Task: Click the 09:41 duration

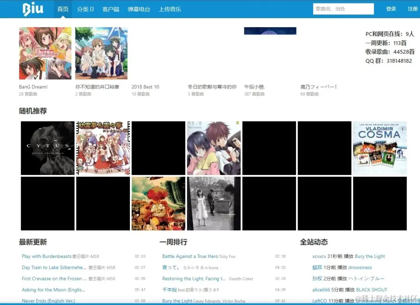Action: [280, 301]
